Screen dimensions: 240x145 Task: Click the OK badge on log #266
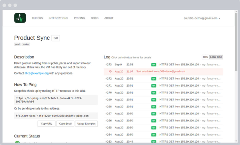coord(154,121)
